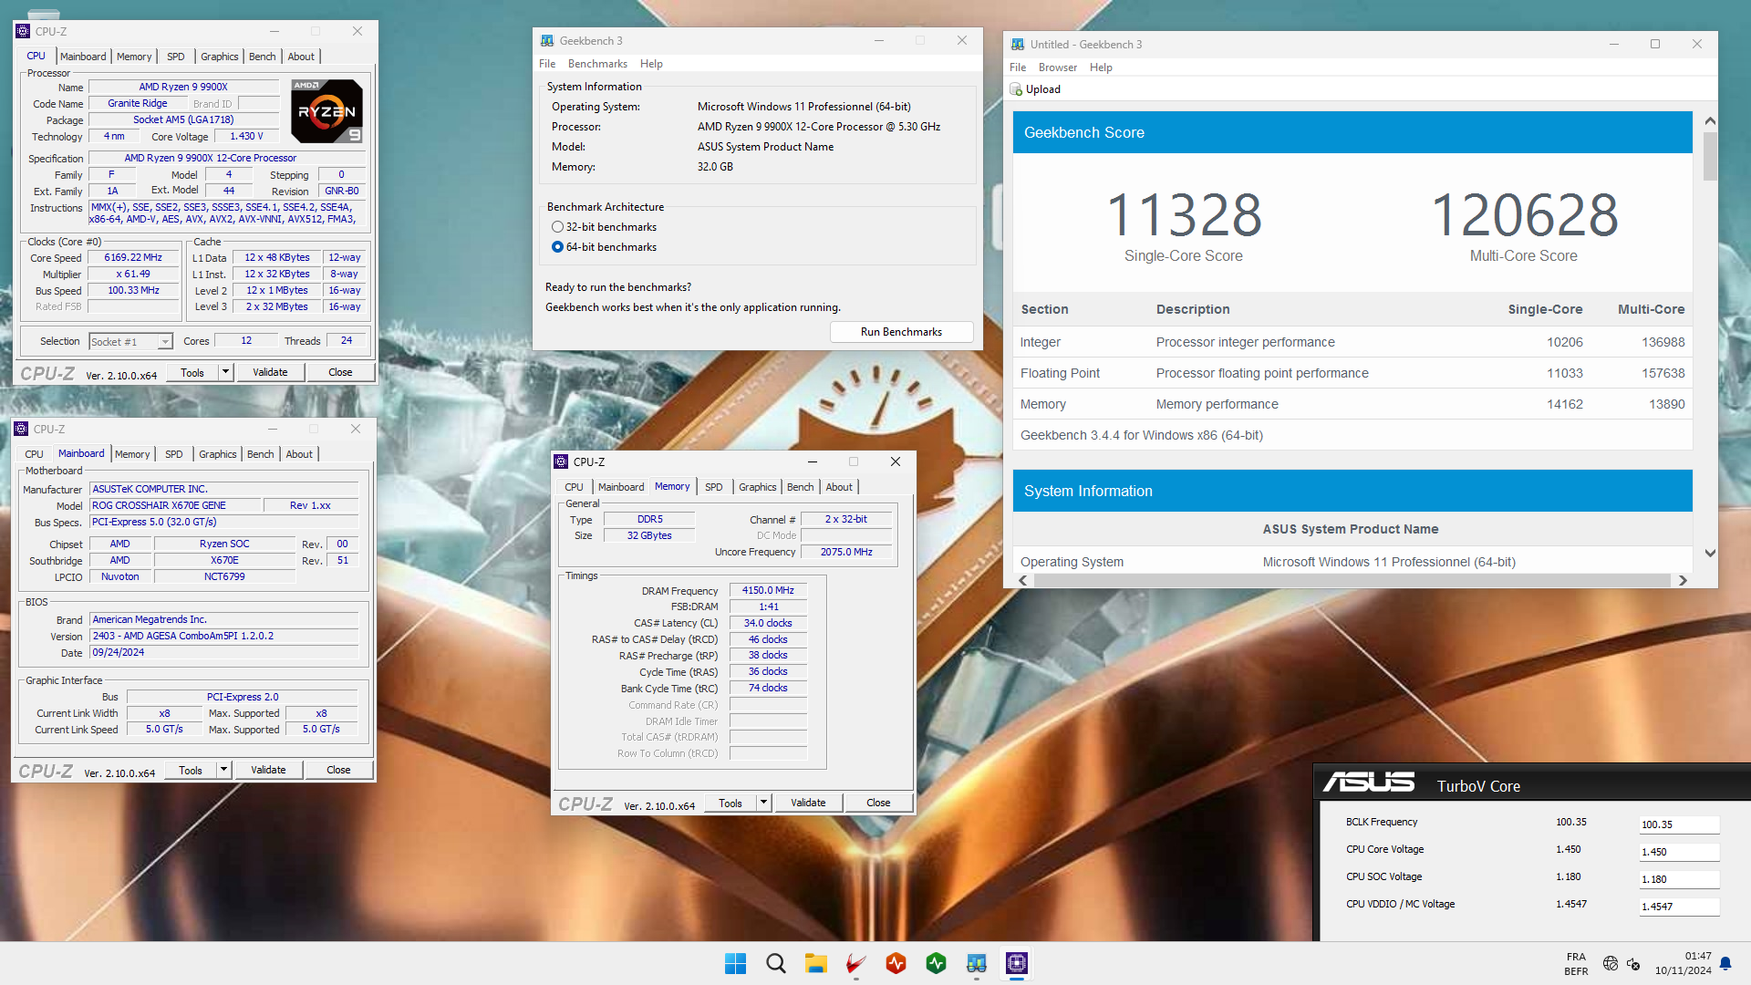The height and width of the screenshot is (985, 1751).
Task: Click the green hexagon pulse taskbar icon
Action: pyautogui.click(x=936, y=963)
